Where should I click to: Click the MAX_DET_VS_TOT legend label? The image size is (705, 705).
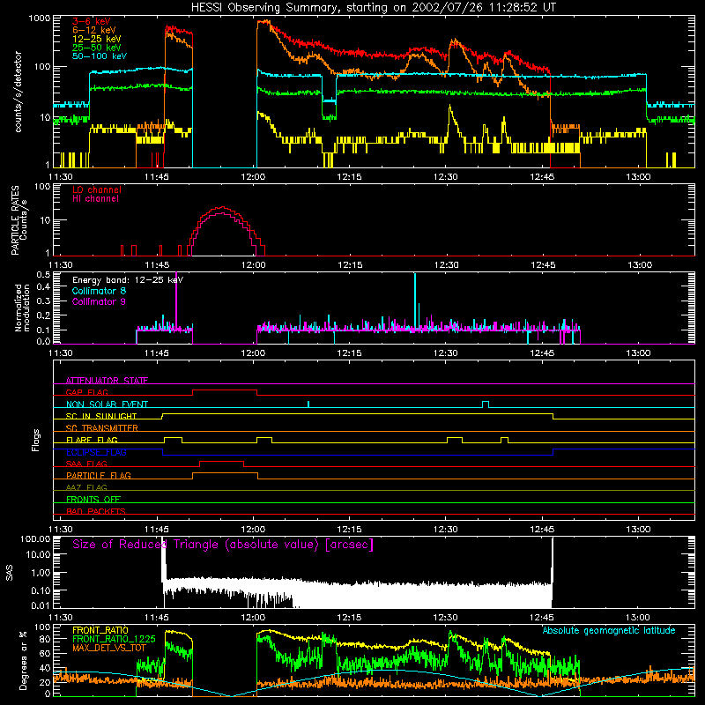click(x=109, y=648)
